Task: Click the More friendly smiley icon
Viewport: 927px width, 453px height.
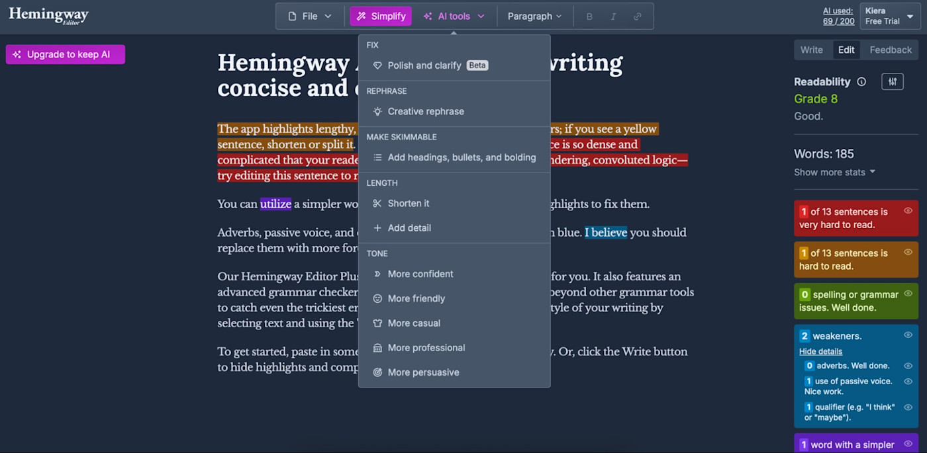Action: [x=377, y=298]
